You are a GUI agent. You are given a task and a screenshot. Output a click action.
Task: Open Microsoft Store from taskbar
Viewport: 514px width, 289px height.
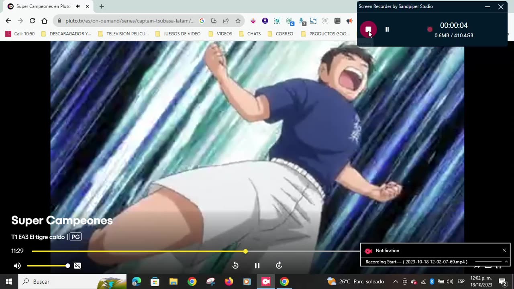click(x=155, y=281)
